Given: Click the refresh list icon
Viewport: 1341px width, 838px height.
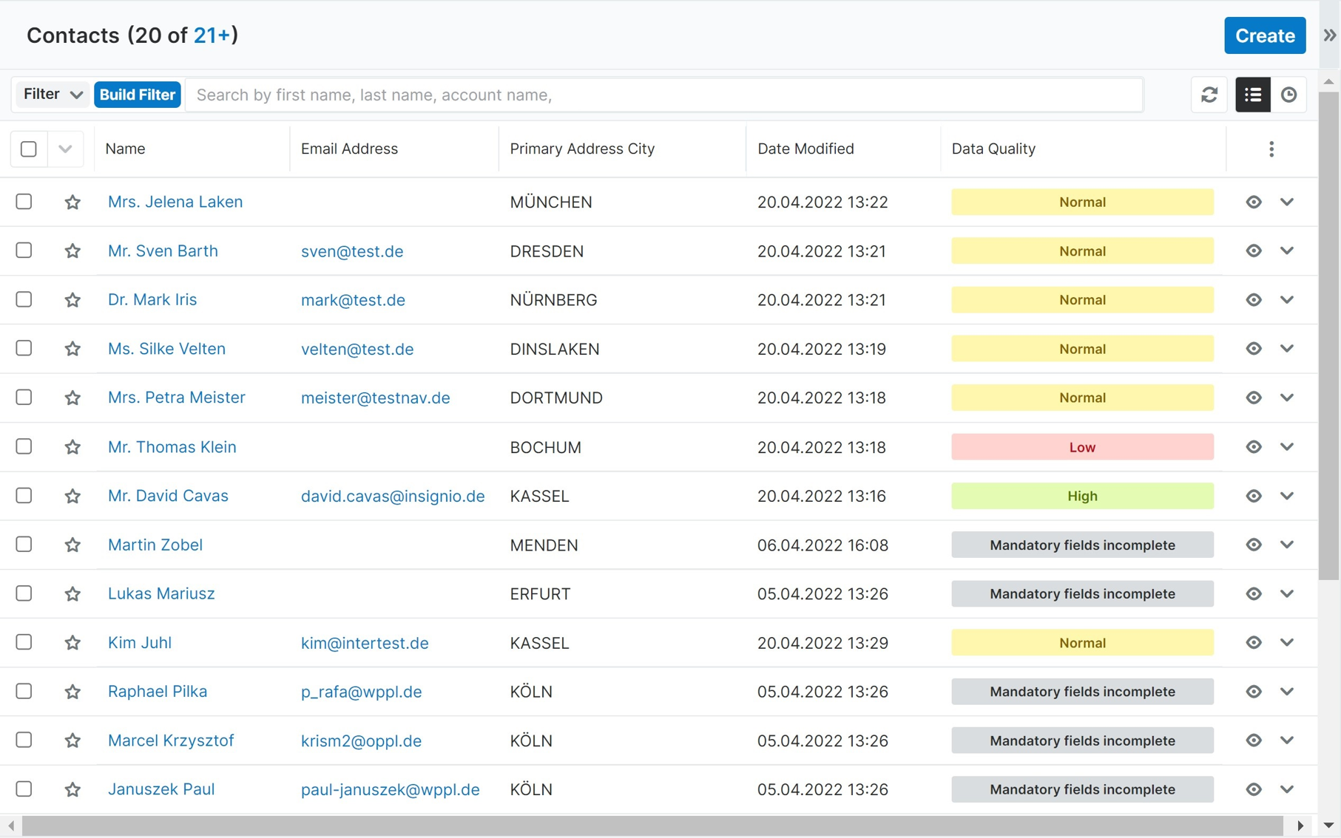Looking at the screenshot, I should point(1209,95).
